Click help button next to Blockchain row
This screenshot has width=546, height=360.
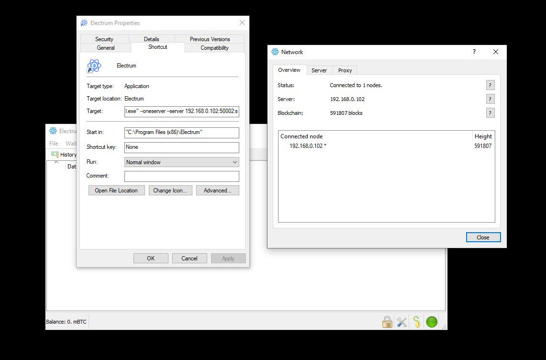[490, 113]
